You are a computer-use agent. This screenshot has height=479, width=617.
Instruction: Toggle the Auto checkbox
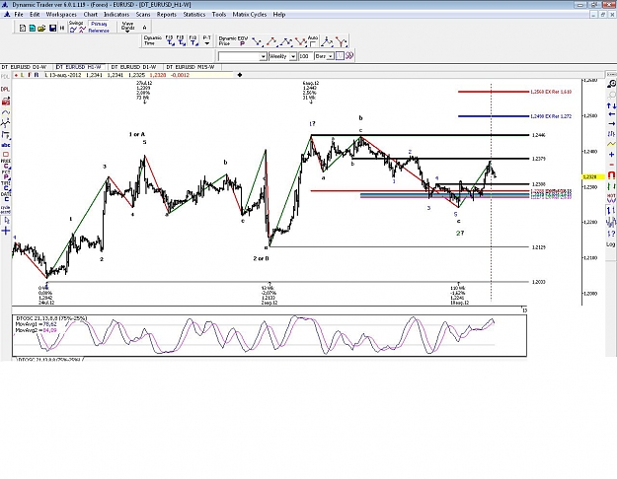pos(312,43)
